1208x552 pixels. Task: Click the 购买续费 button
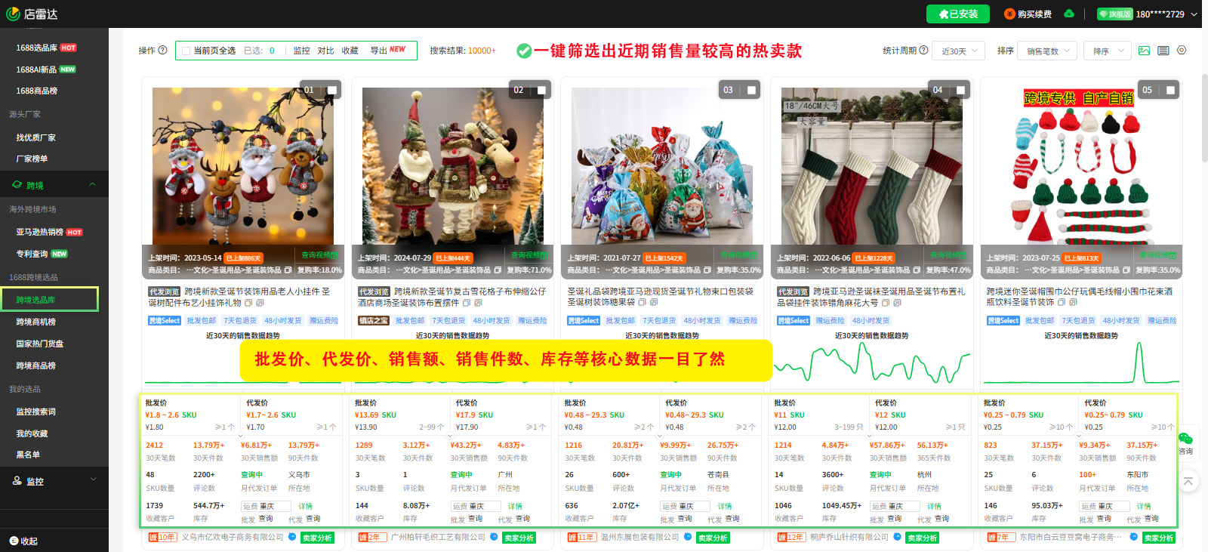[x=1028, y=14]
